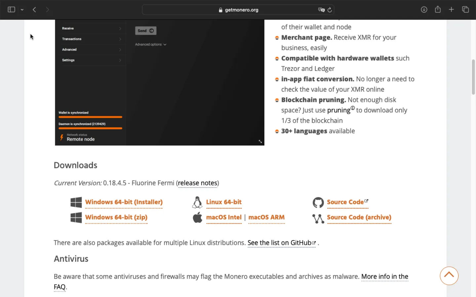The height and width of the screenshot is (297, 476).
Task: Open the page translate icon
Action: pos(321,10)
